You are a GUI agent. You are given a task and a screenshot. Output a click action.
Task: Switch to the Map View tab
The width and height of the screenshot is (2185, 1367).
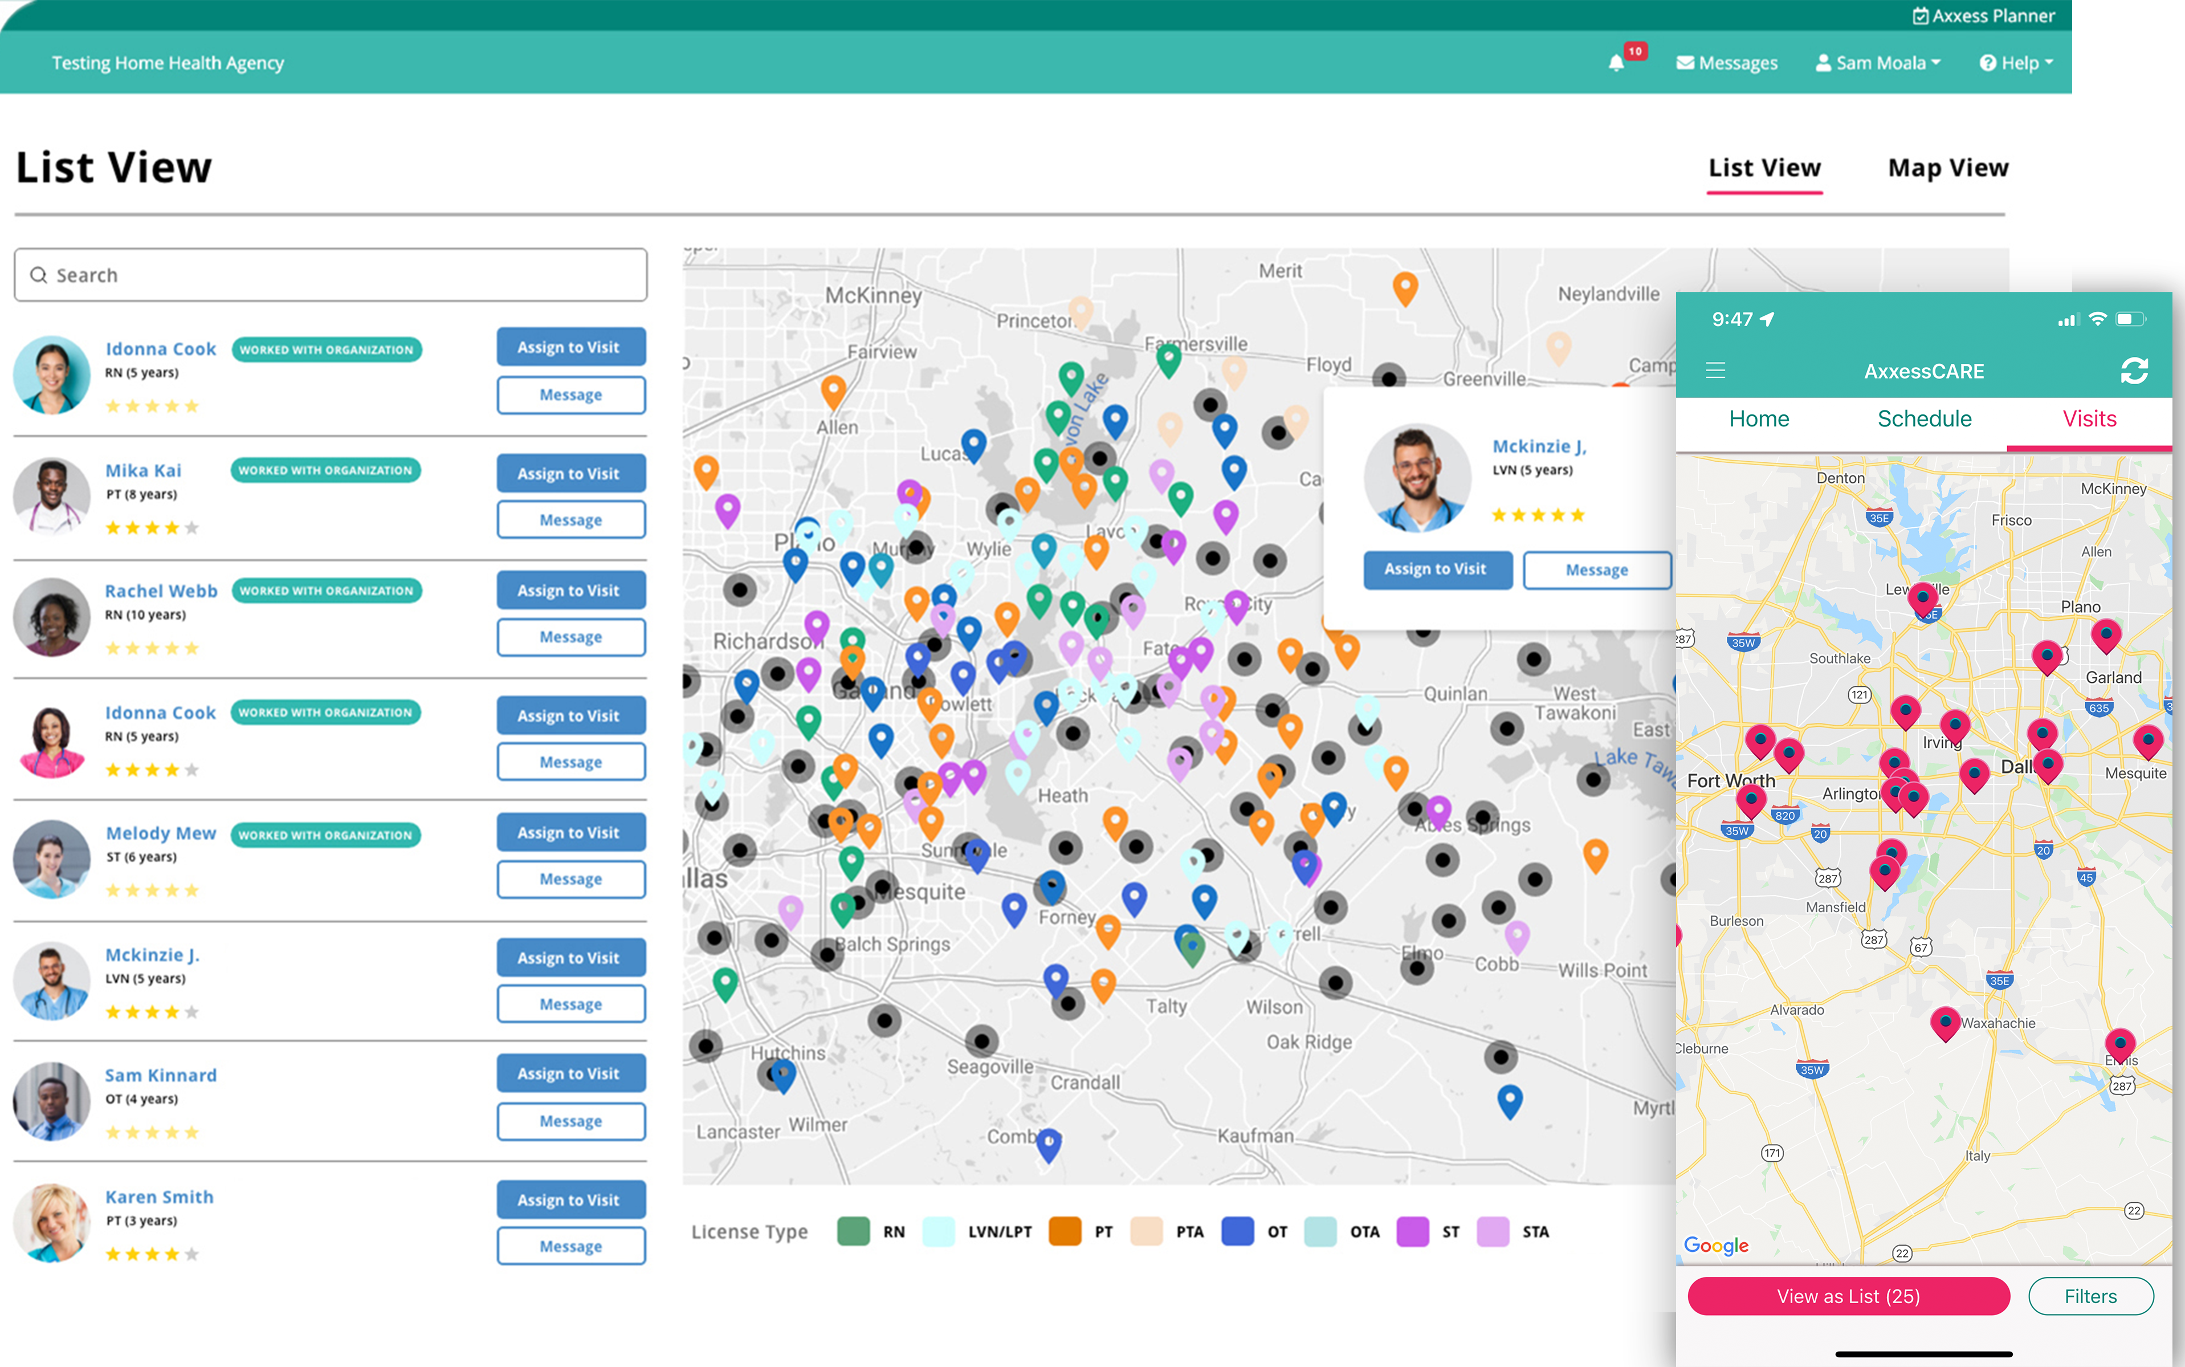point(1948,168)
